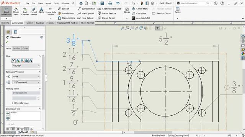
Task: Insert a Datum Feature symbol
Action: [x=107, y=14]
